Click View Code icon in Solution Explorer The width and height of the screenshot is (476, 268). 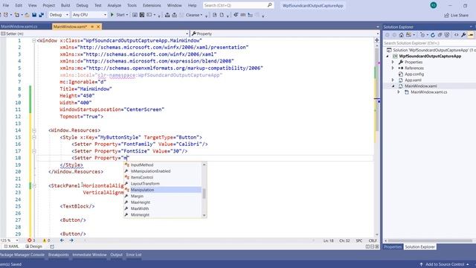(456, 35)
